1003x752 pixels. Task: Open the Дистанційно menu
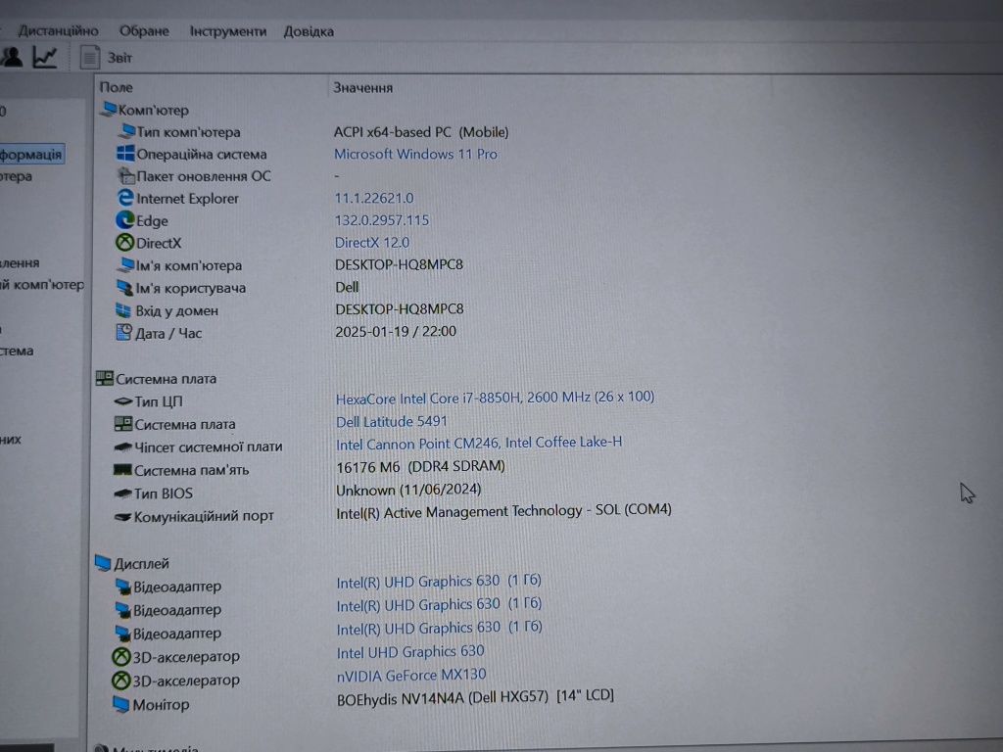point(58,30)
